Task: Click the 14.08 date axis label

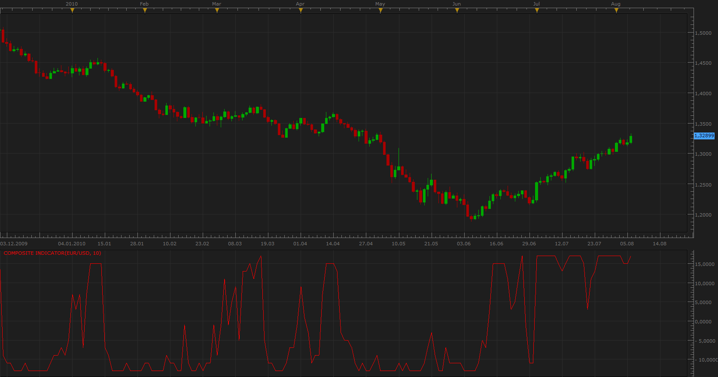Action: [x=660, y=244]
